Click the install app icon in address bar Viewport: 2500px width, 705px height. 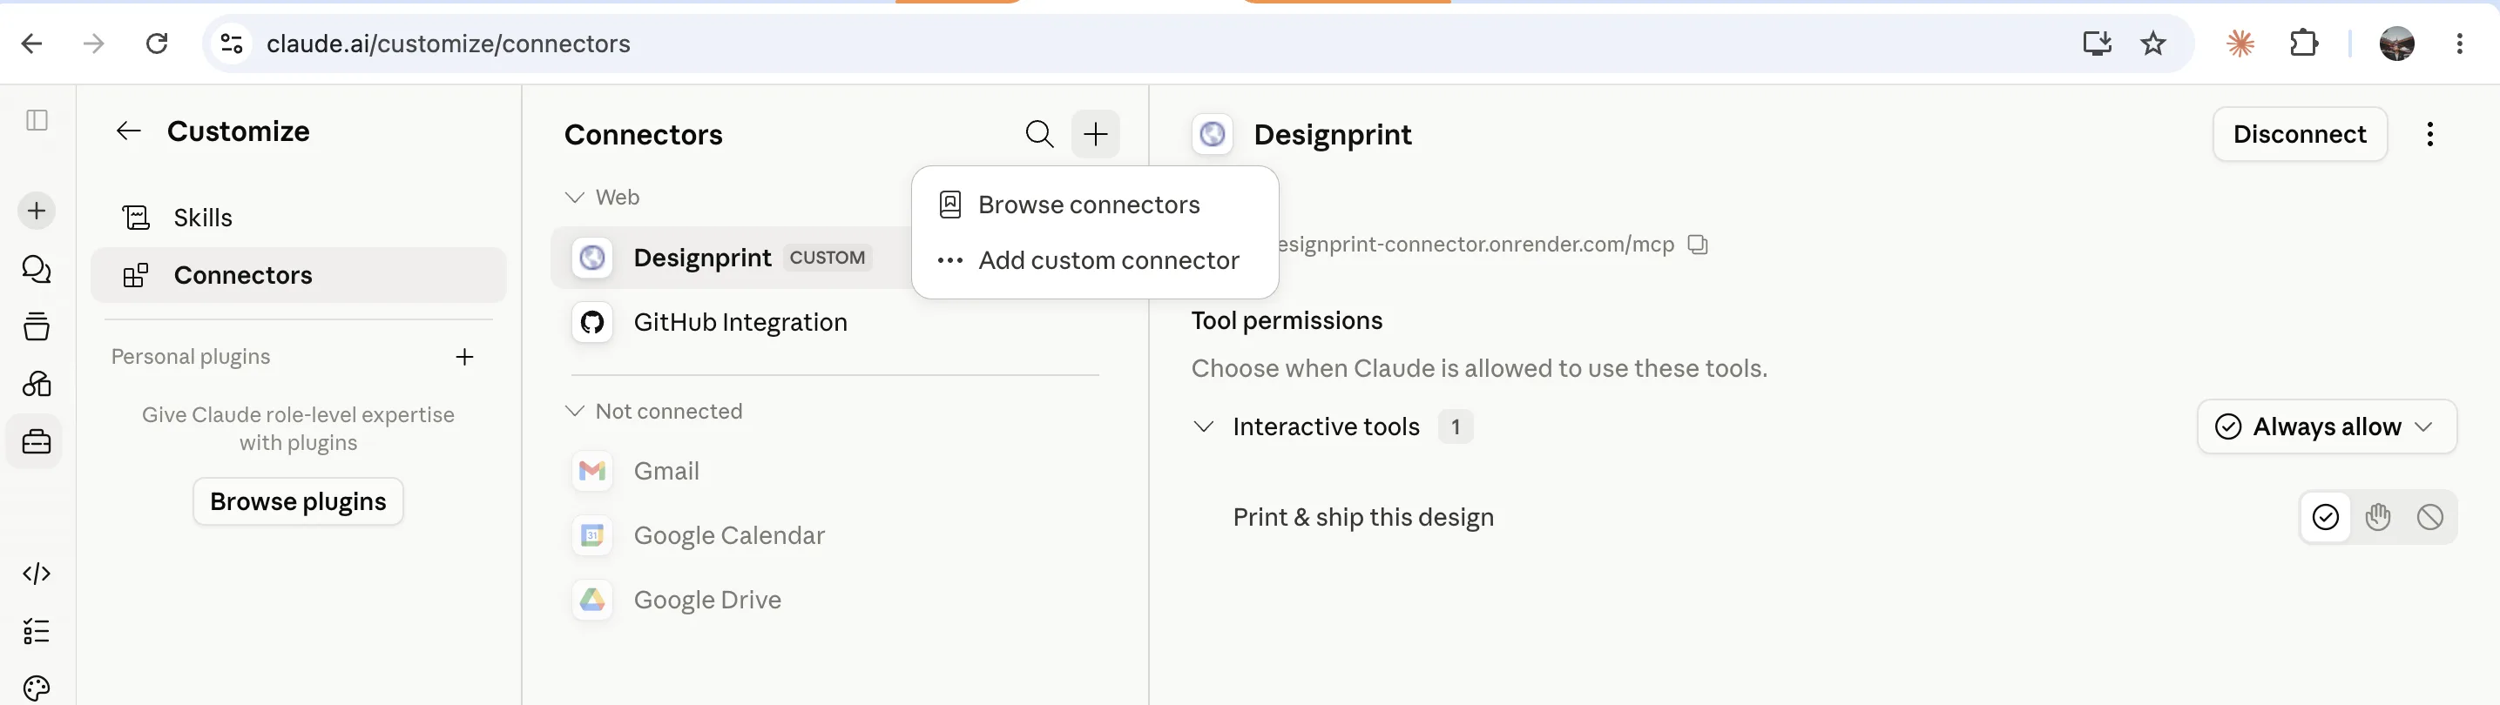click(2098, 44)
